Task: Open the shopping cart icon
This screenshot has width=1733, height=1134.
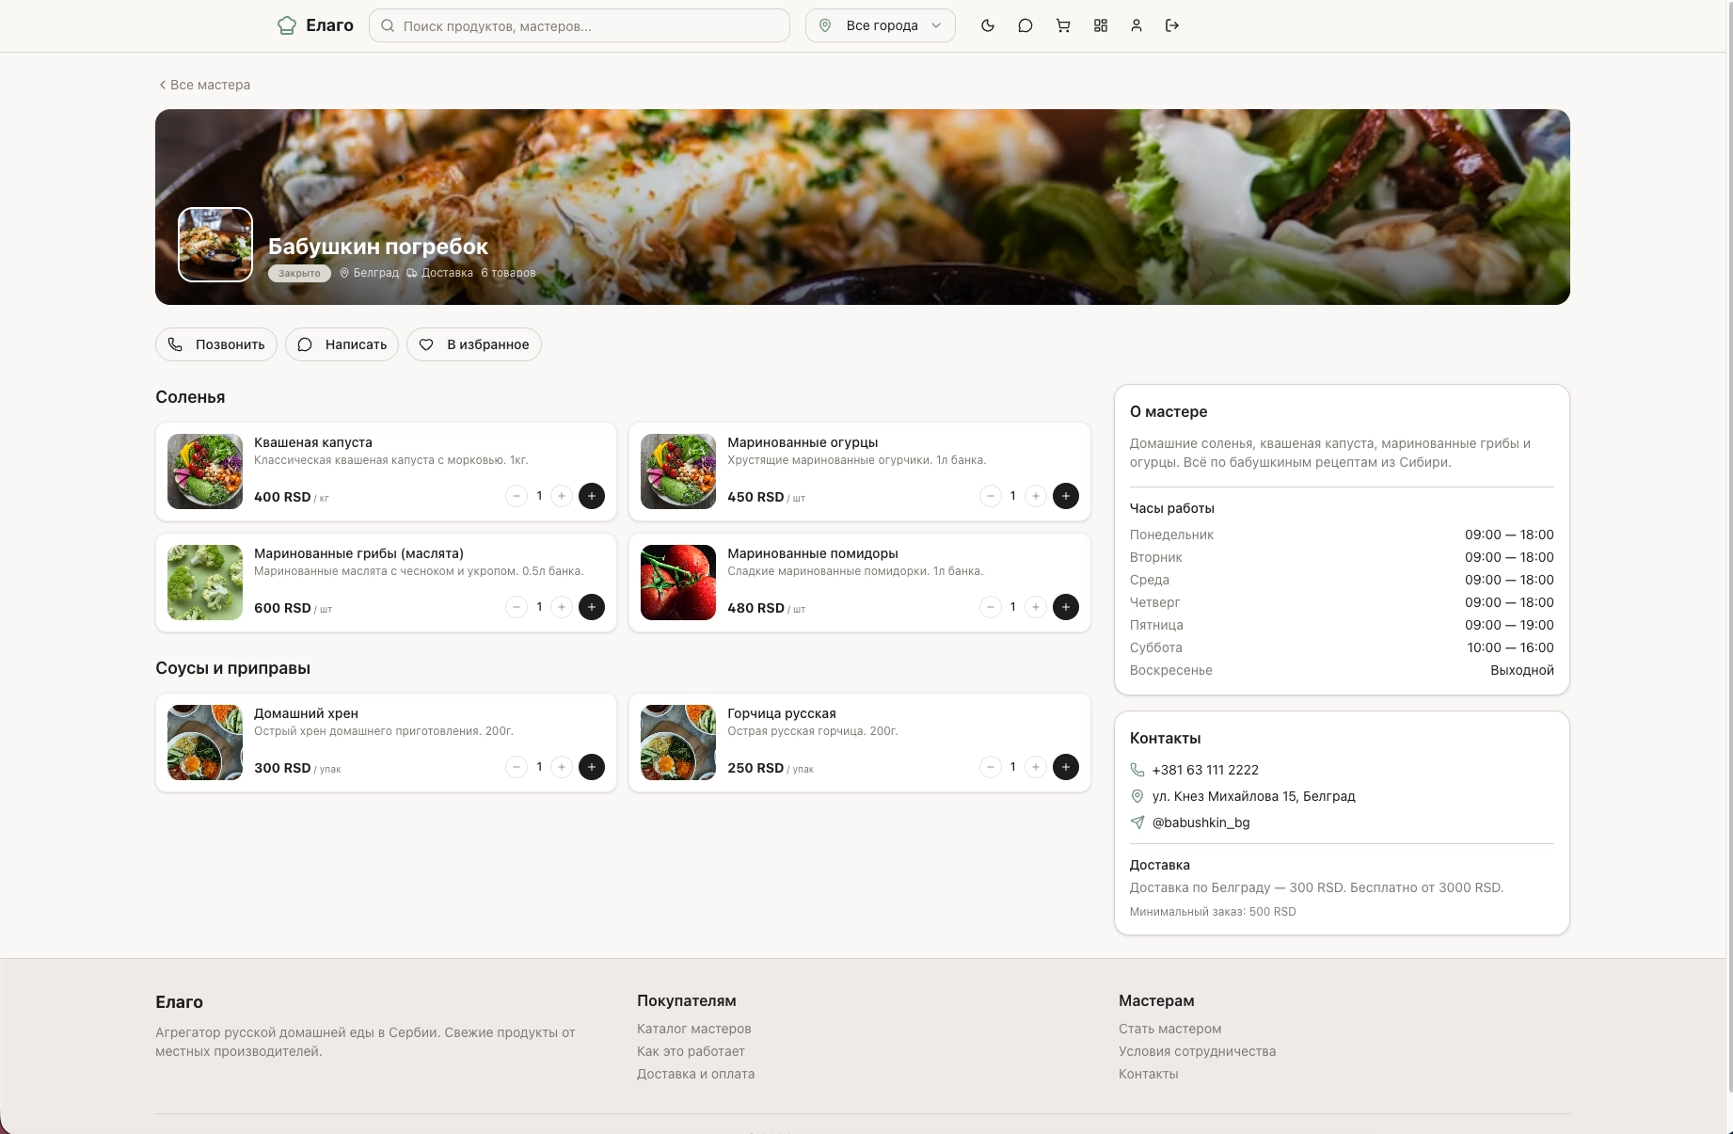Action: (x=1063, y=25)
